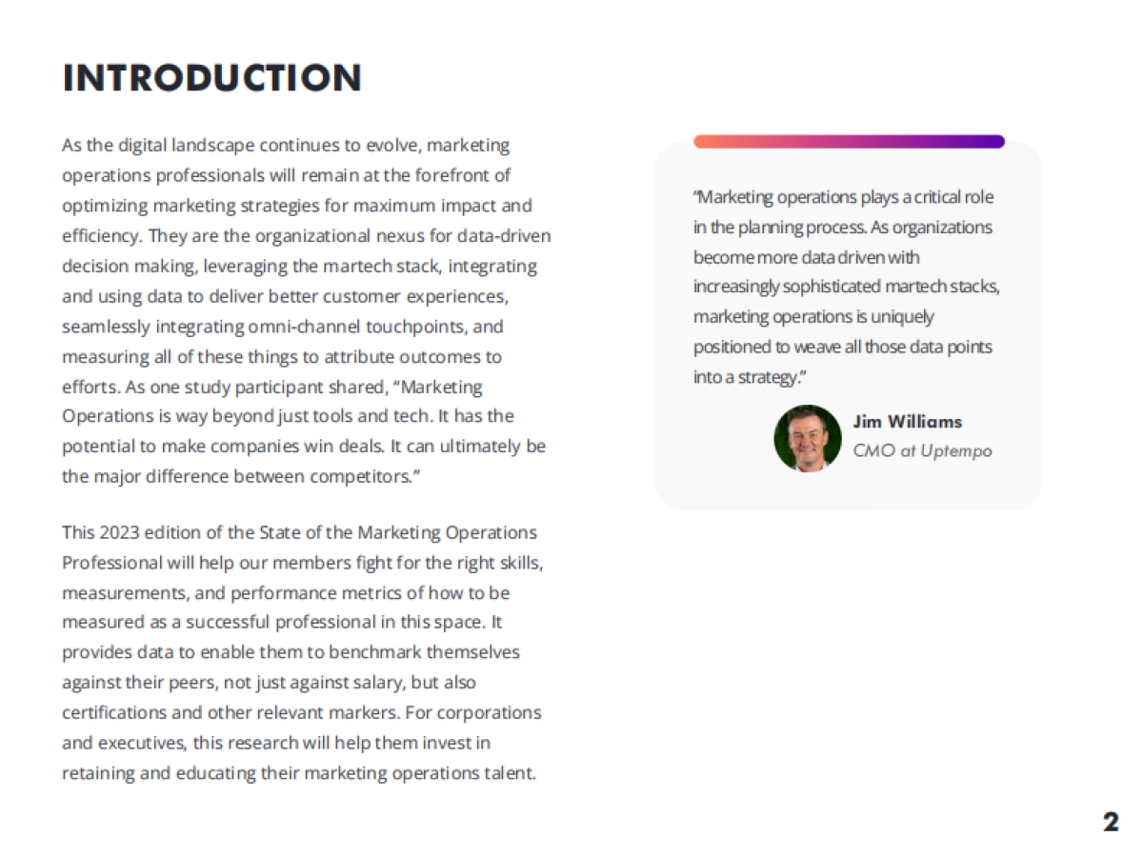Click the 'CMO at Uptempo' caption
The image size is (1143, 857).
click(x=922, y=450)
